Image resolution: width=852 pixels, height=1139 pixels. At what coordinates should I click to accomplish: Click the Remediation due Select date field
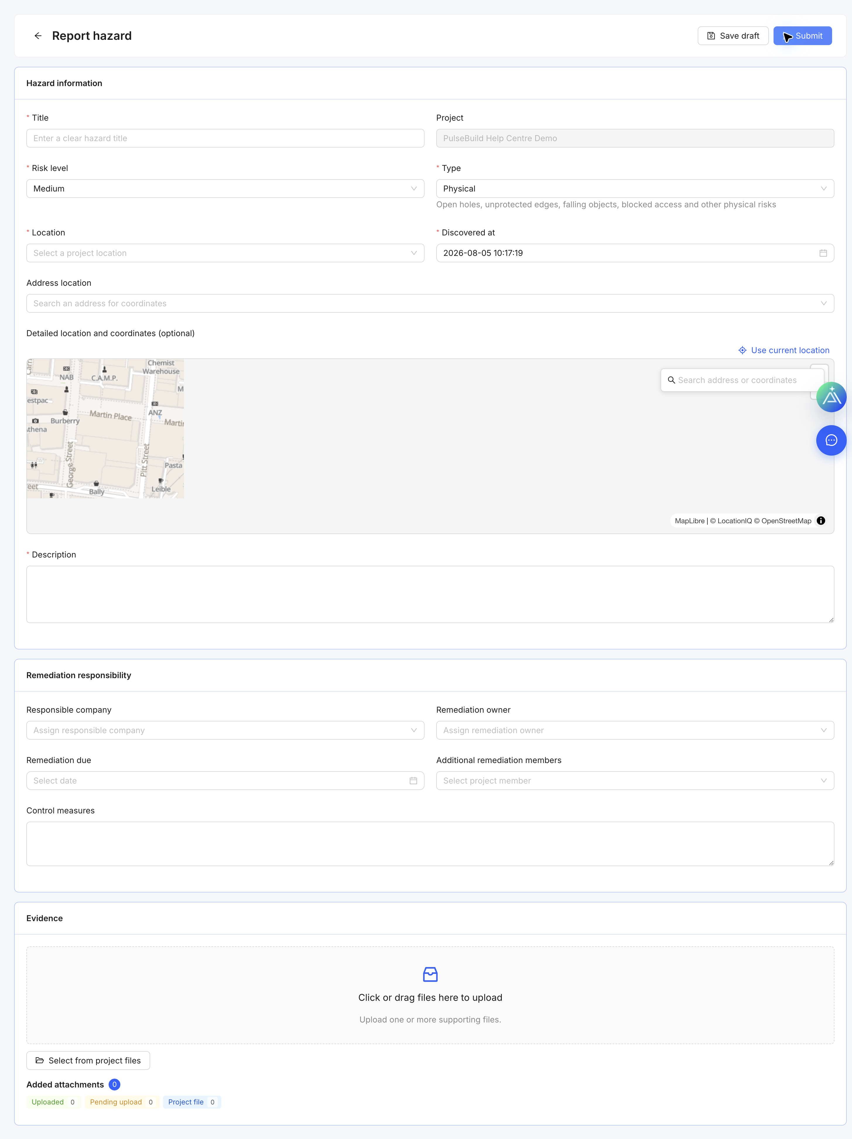coord(225,781)
